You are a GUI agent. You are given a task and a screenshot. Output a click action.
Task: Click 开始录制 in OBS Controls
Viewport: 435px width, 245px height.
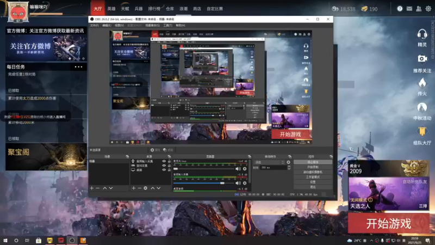[313, 167]
